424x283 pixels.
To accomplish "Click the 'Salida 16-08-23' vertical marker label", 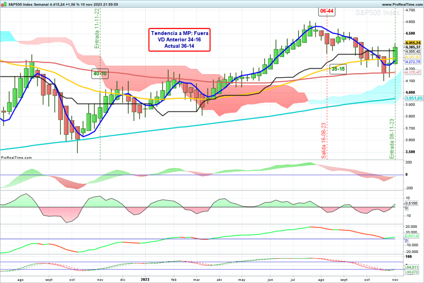I will (323, 141).
